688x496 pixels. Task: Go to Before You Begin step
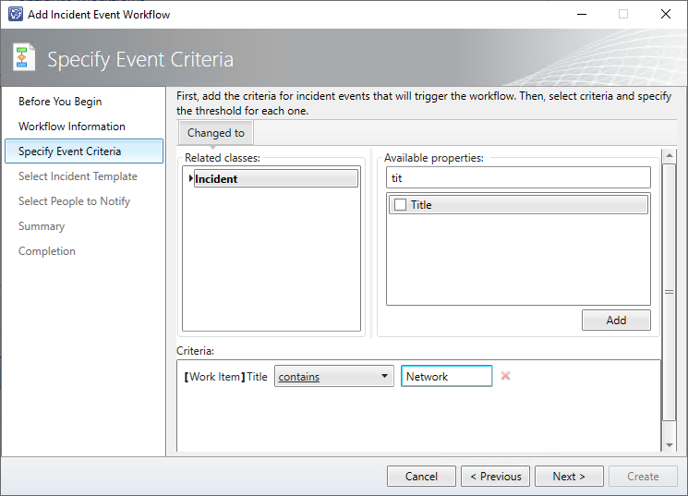[x=60, y=102]
